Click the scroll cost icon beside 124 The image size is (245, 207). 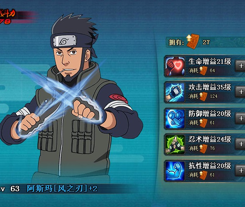(x=203, y=96)
